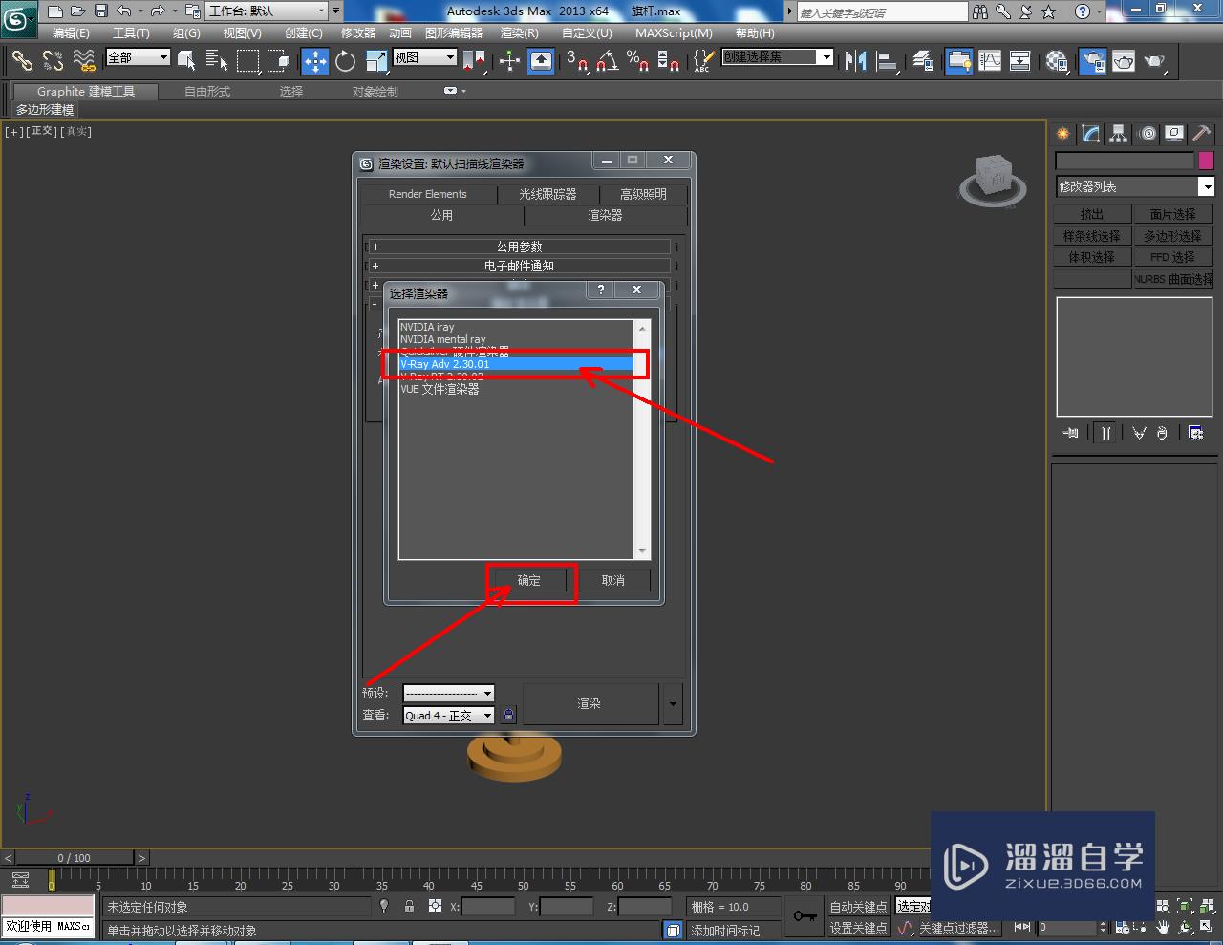The width and height of the screenshot is (1223, 945).
Task: Activate the Select and Move tool
Action: tap(315, 61)
